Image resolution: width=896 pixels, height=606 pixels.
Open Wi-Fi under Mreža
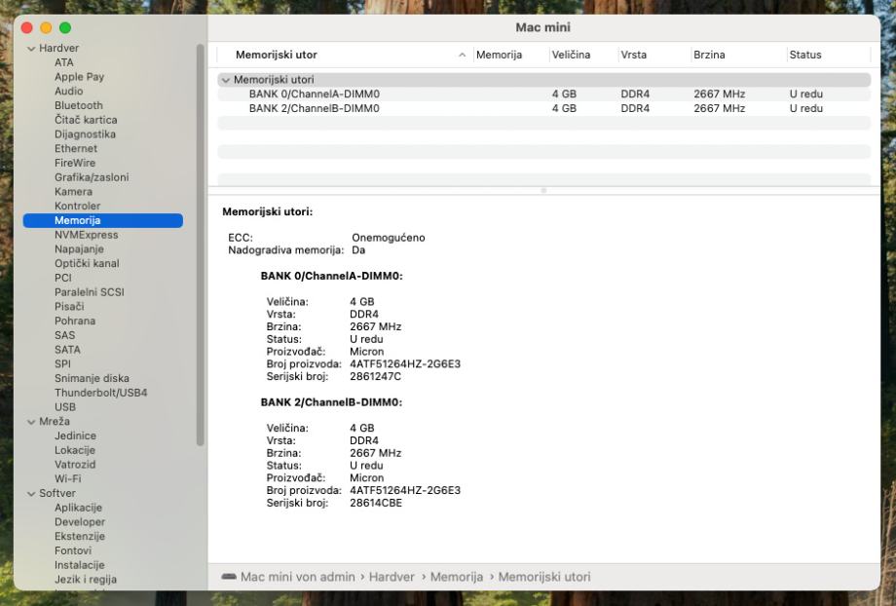pos(67,479)
